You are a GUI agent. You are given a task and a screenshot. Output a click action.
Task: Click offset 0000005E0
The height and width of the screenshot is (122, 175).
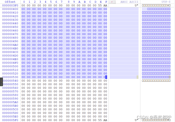pyautogui.click(x=10, y=116)
